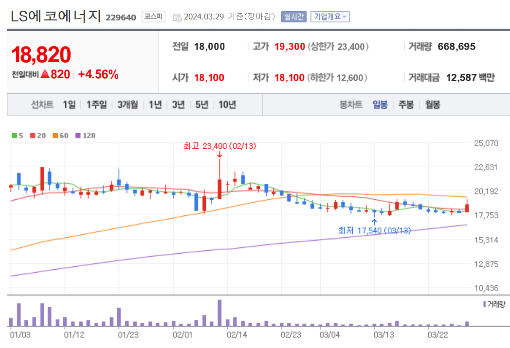Open the 기업개요 dropdown
This screenshot has height=348, width=510.
[x=330, y=17]
